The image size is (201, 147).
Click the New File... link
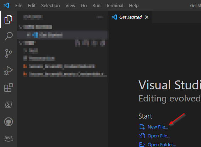(x=158, y=127)
